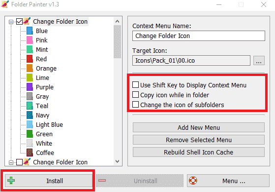Screen dimensions: 275x192
Task: Click the Teal folder icon
Action: click(x=30, y=106)
